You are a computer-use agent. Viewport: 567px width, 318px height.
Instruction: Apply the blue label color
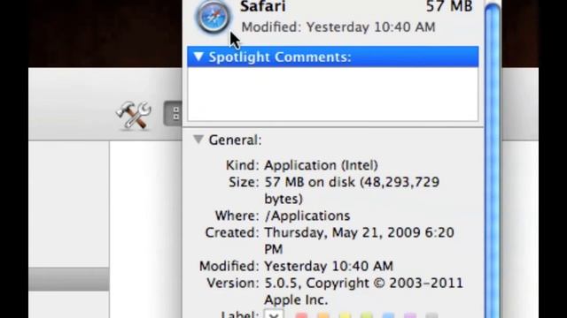[388, 316]
